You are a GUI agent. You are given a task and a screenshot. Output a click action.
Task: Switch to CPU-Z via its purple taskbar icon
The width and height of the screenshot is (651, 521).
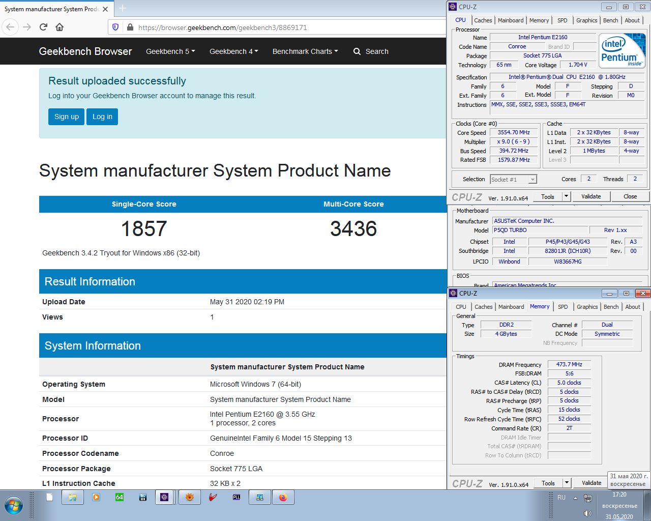(164, 497)
